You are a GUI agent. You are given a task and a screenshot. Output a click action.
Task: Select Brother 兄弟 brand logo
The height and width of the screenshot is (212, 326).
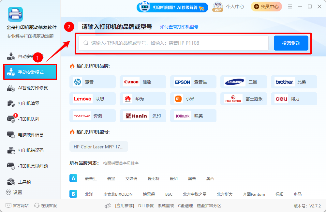point(284,82)
